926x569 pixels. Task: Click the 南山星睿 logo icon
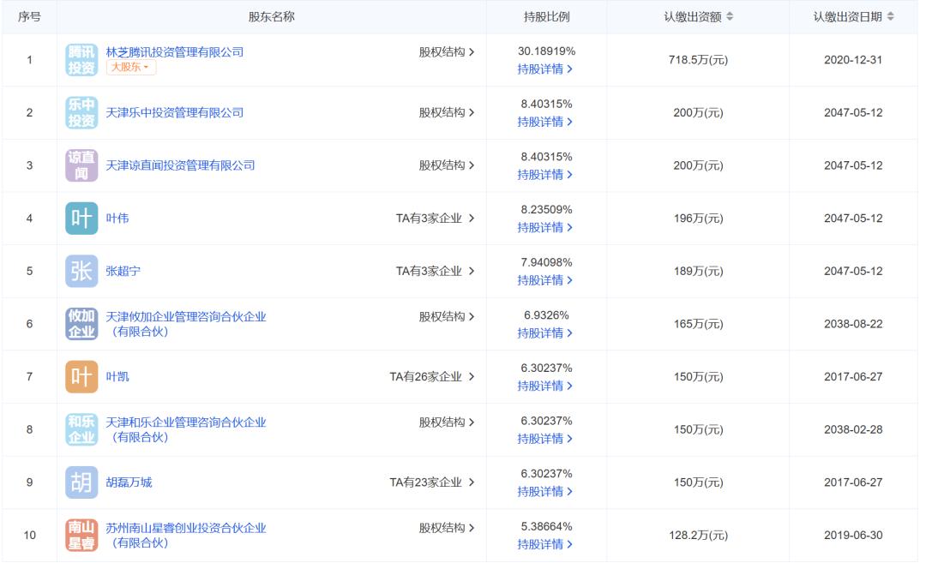pos(81,536)
